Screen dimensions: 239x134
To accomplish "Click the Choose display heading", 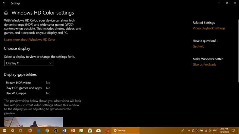I will (17, 48).
